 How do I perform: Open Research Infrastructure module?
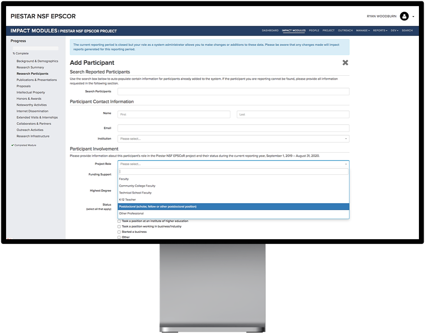[33, 136]
